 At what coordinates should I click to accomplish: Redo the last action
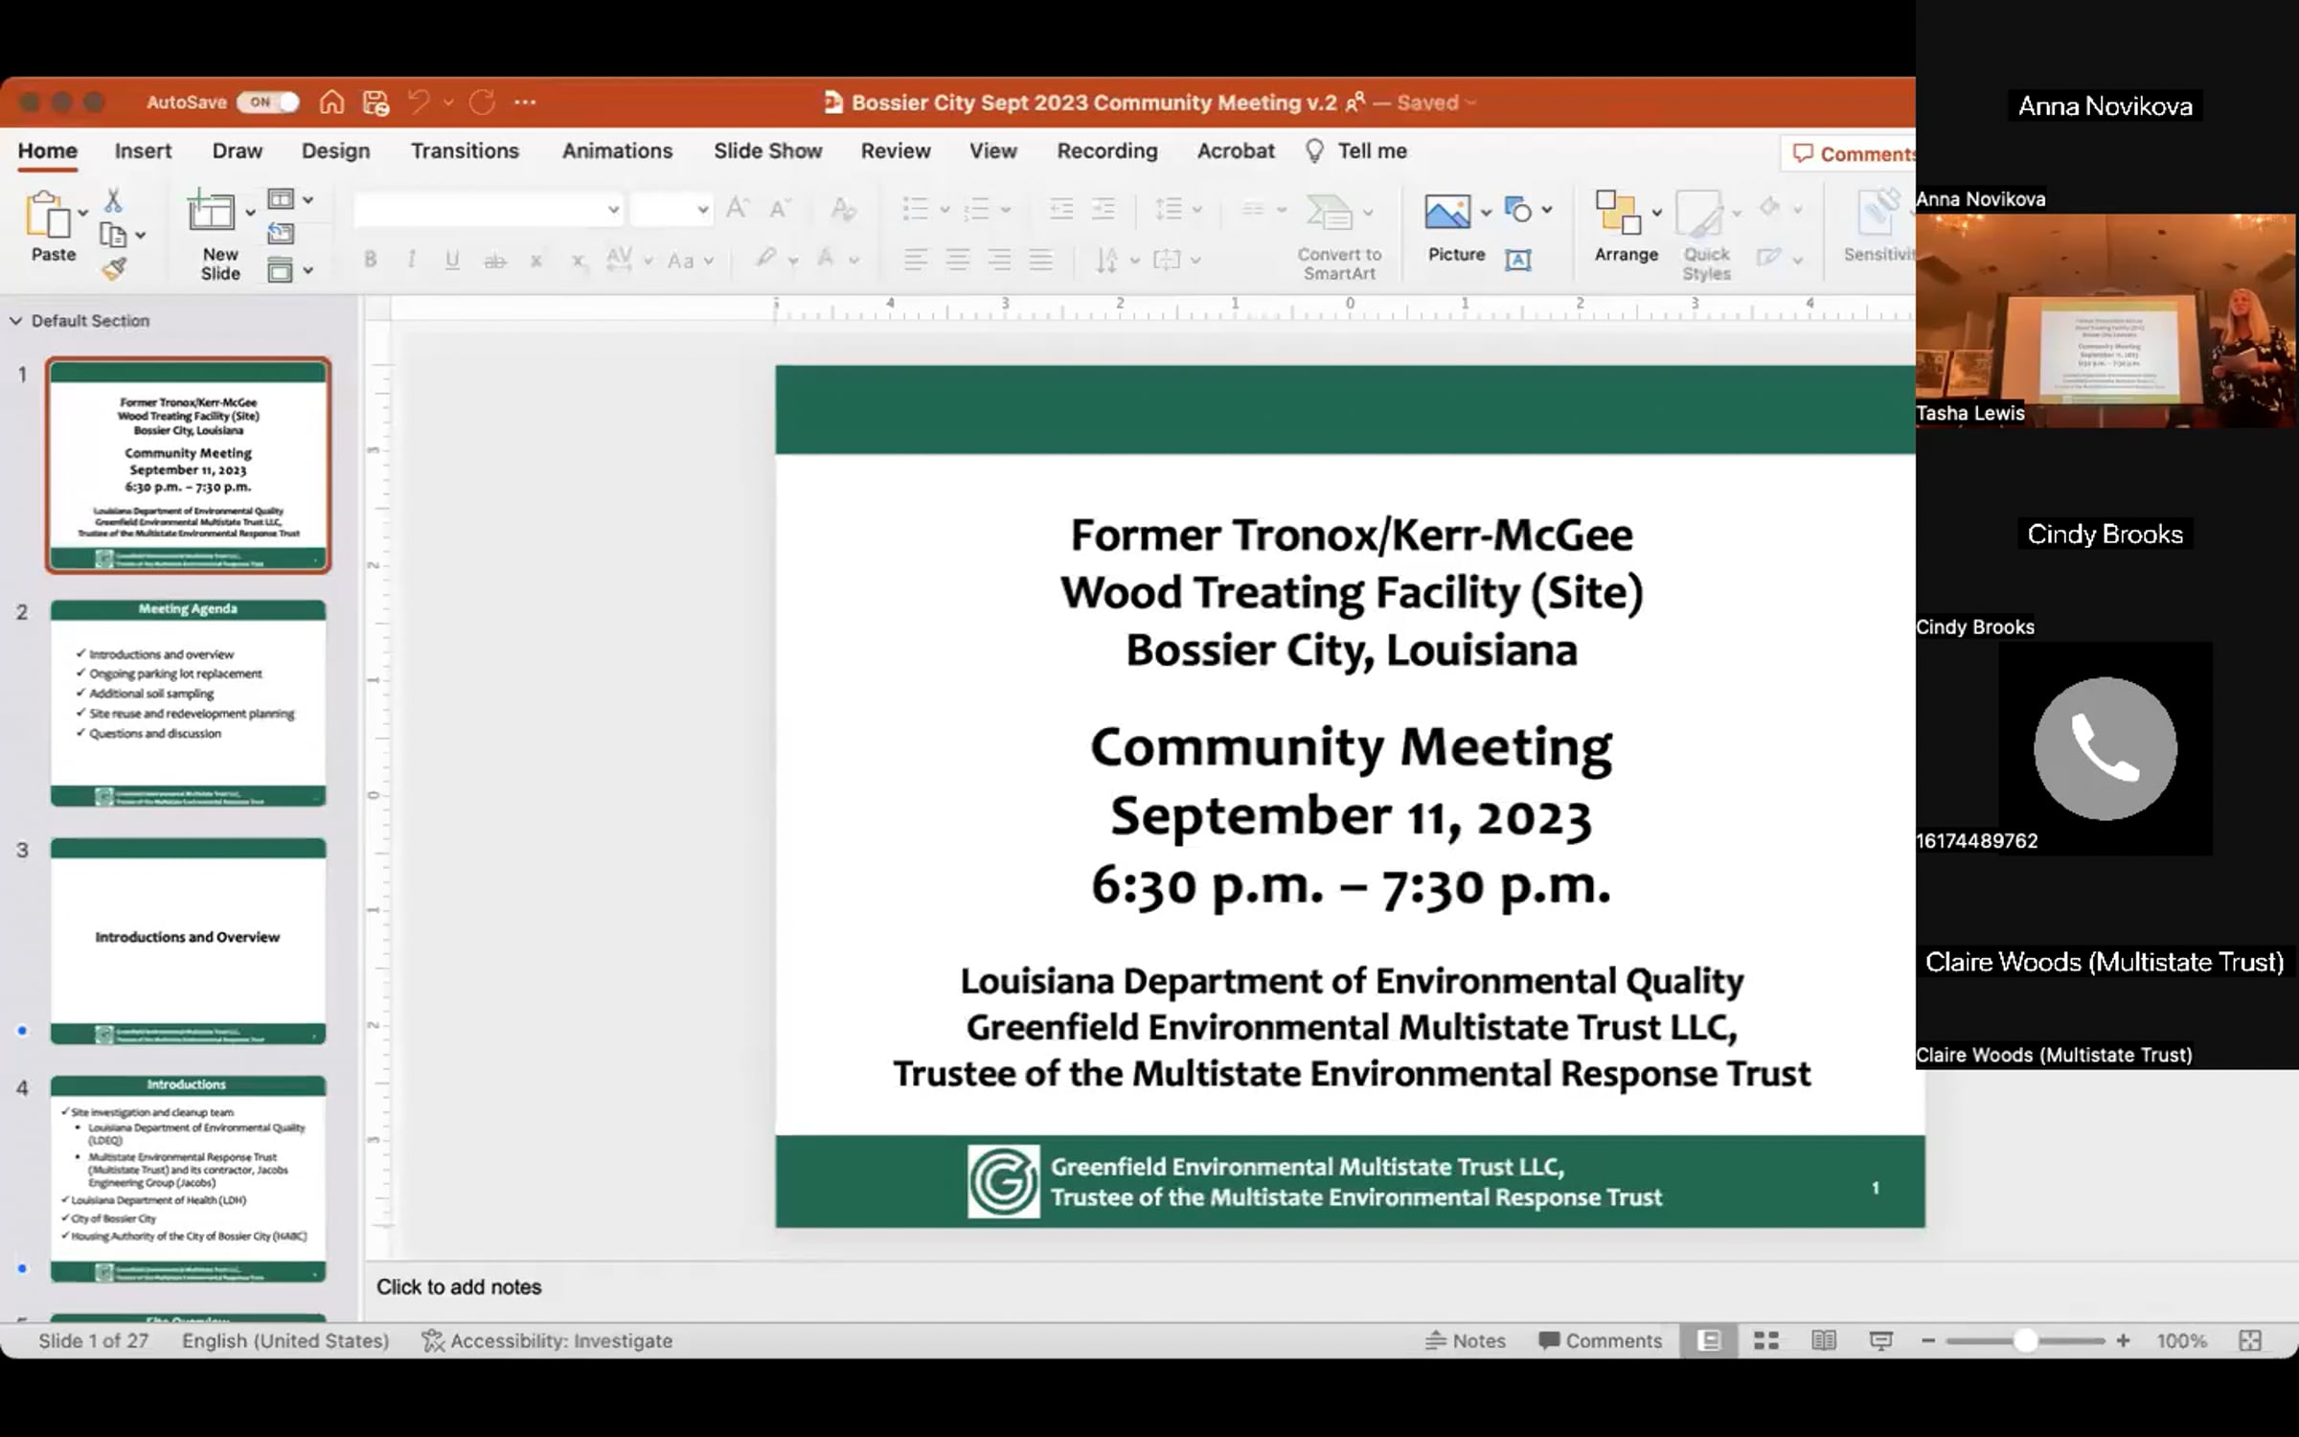(483, 102)
